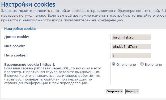This screenshot has height=100, width=166.
Task: Click intro line beginning привести к невозможности
Action: point(62,20)
